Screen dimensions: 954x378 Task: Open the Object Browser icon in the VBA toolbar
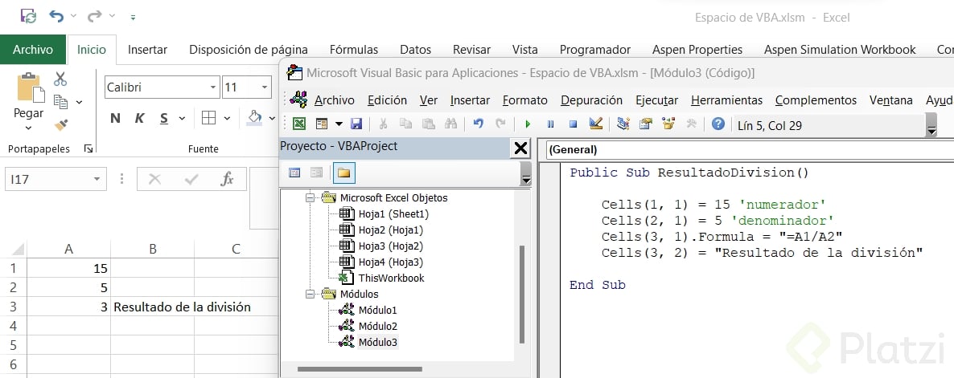(668, 124)
